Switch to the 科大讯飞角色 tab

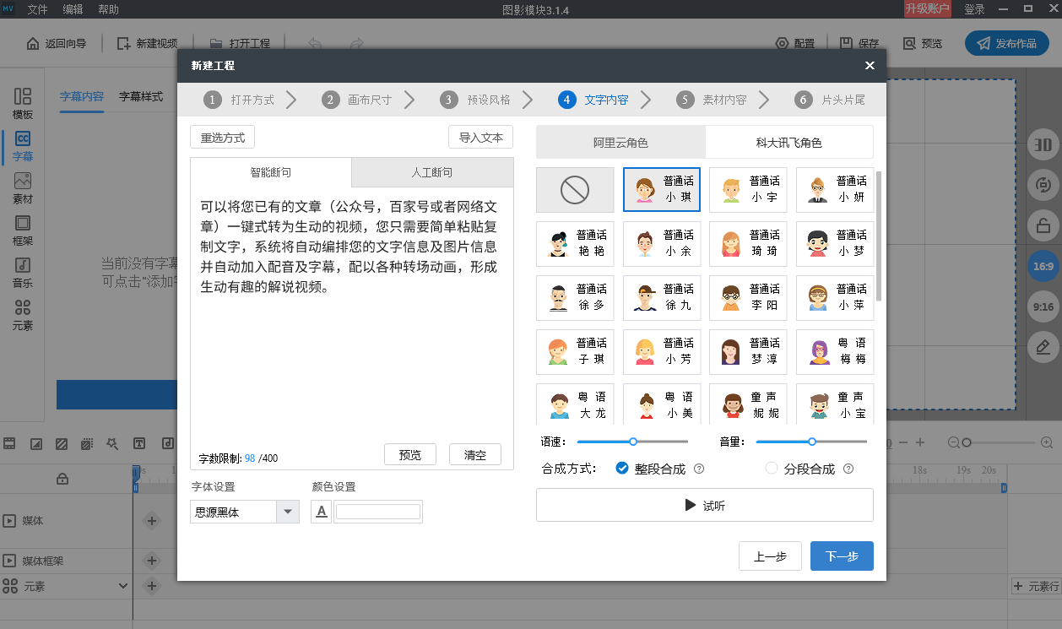pyautogui.click(x=788, y=141)
